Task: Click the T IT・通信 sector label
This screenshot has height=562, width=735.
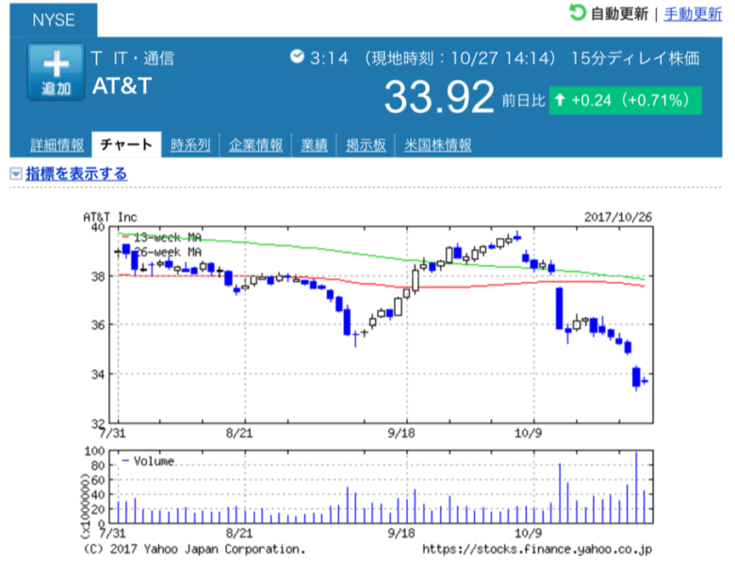Action: (133, 58)
